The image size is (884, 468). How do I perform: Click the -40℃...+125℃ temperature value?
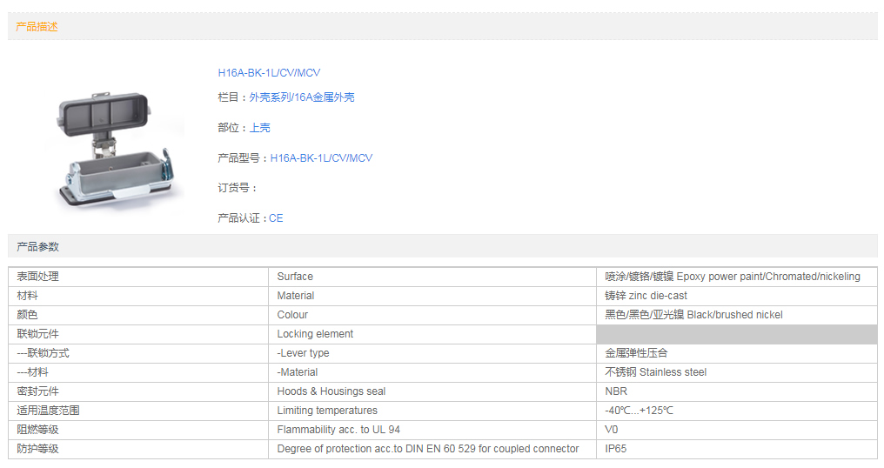[639, 411]
